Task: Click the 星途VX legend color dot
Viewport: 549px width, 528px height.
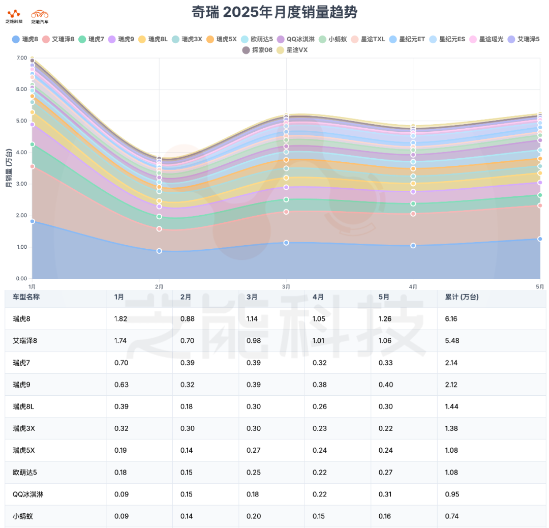Action: click(281, 50)
